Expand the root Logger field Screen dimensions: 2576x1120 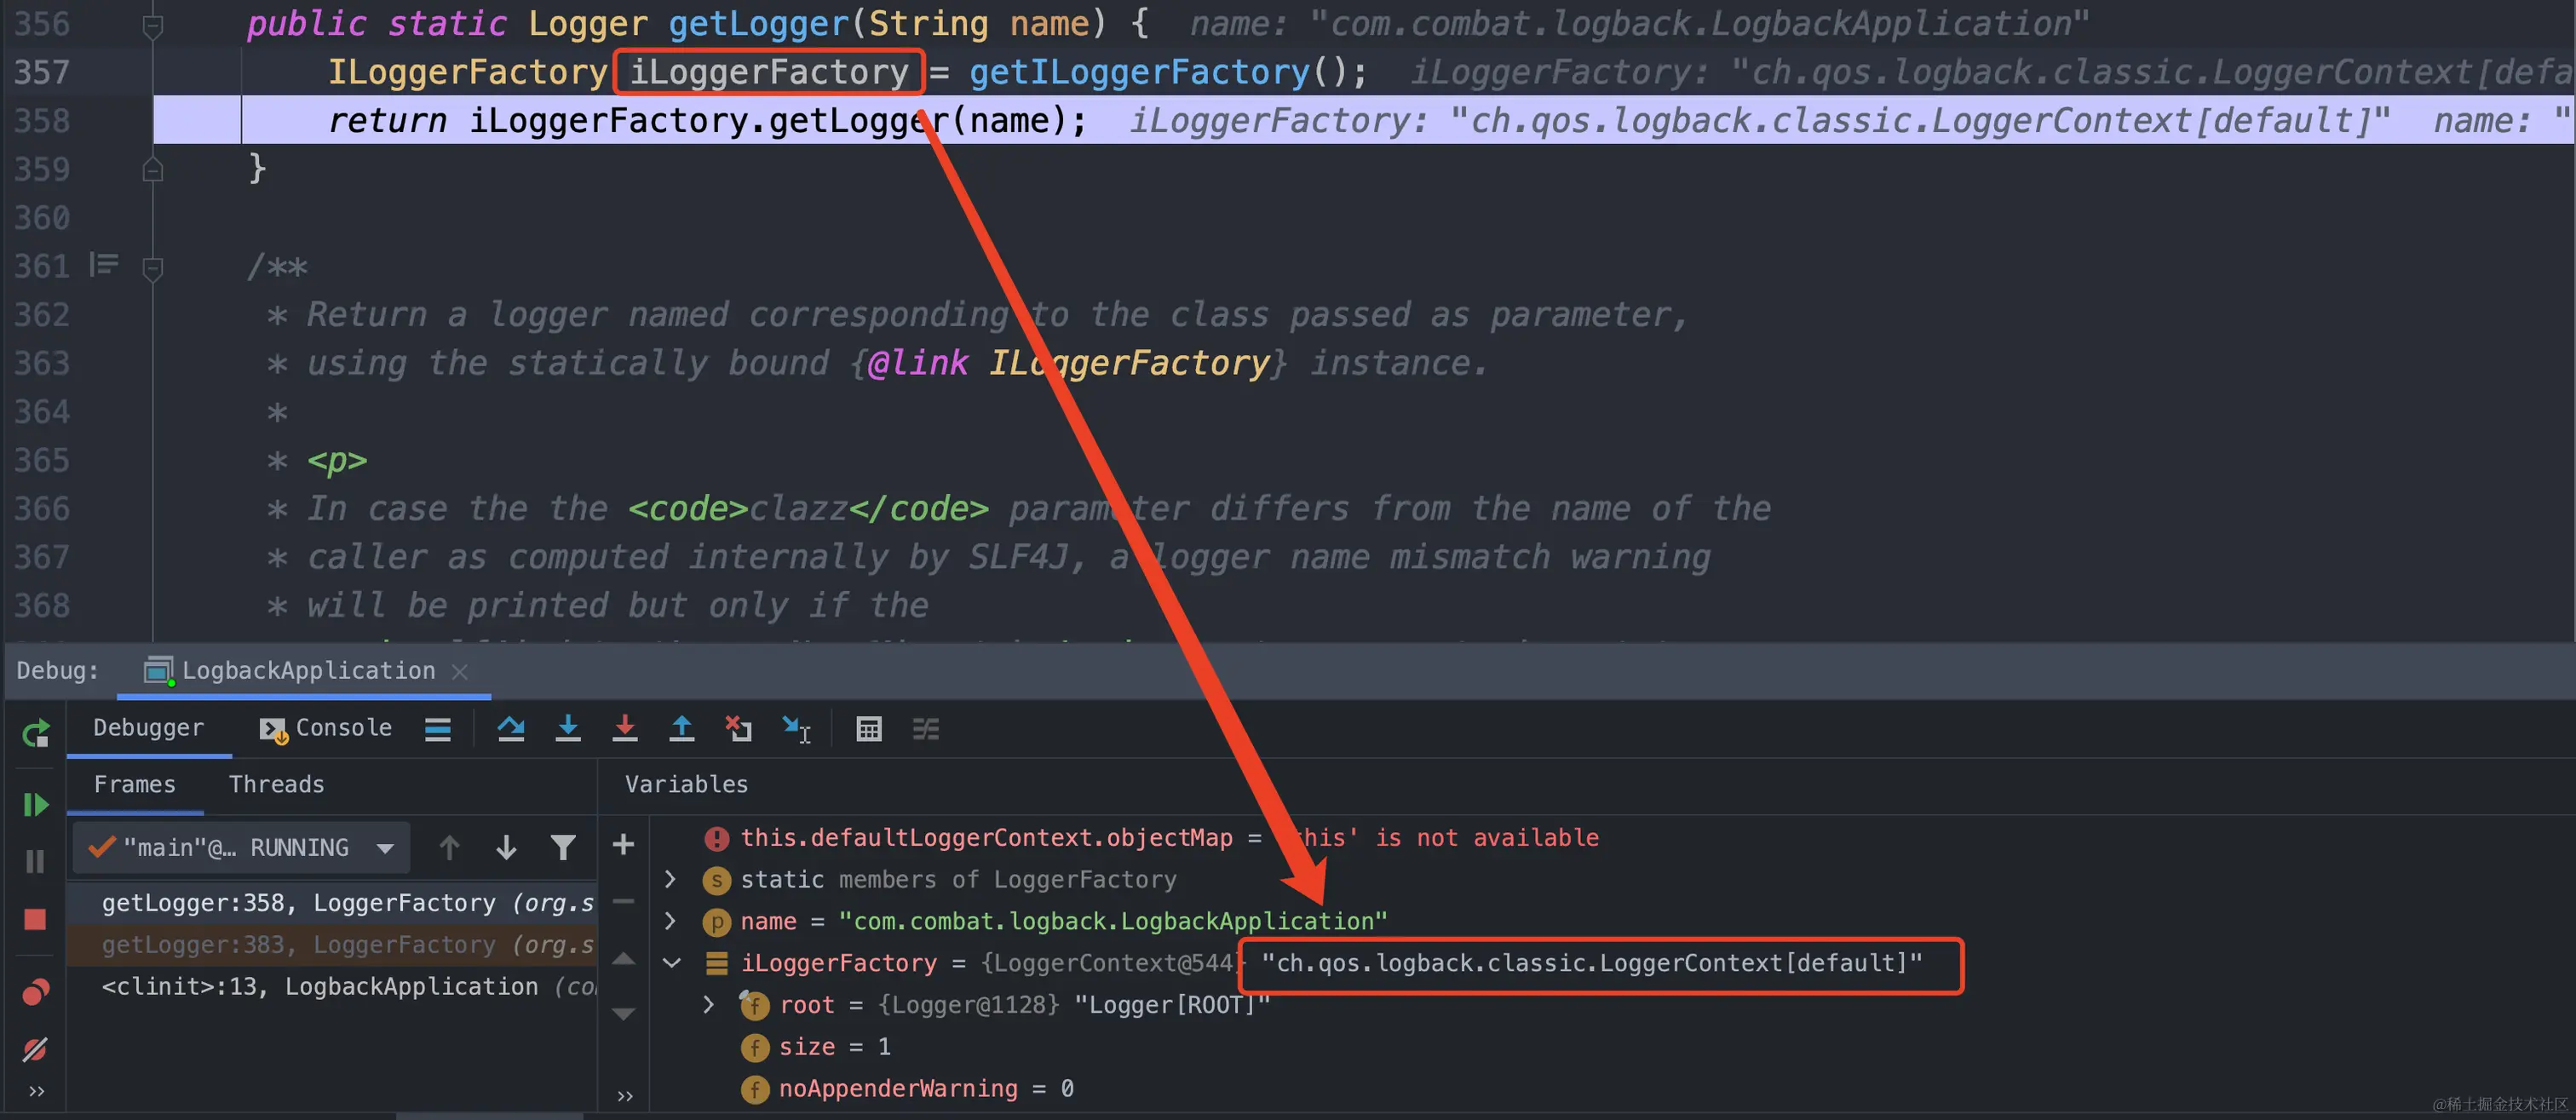pos(709,1005)
